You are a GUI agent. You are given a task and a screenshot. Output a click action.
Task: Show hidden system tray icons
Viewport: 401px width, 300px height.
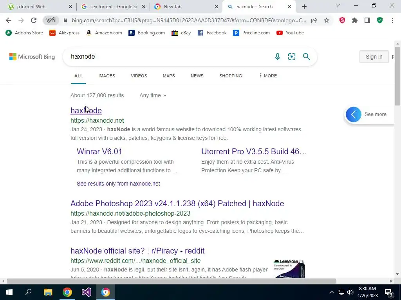331,292
